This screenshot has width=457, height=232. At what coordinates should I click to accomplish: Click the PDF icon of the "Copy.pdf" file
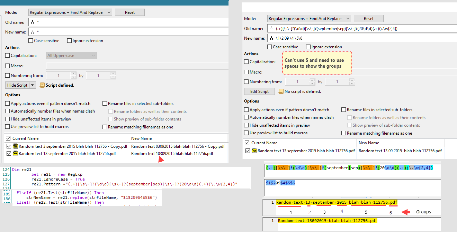click(16, 146)
